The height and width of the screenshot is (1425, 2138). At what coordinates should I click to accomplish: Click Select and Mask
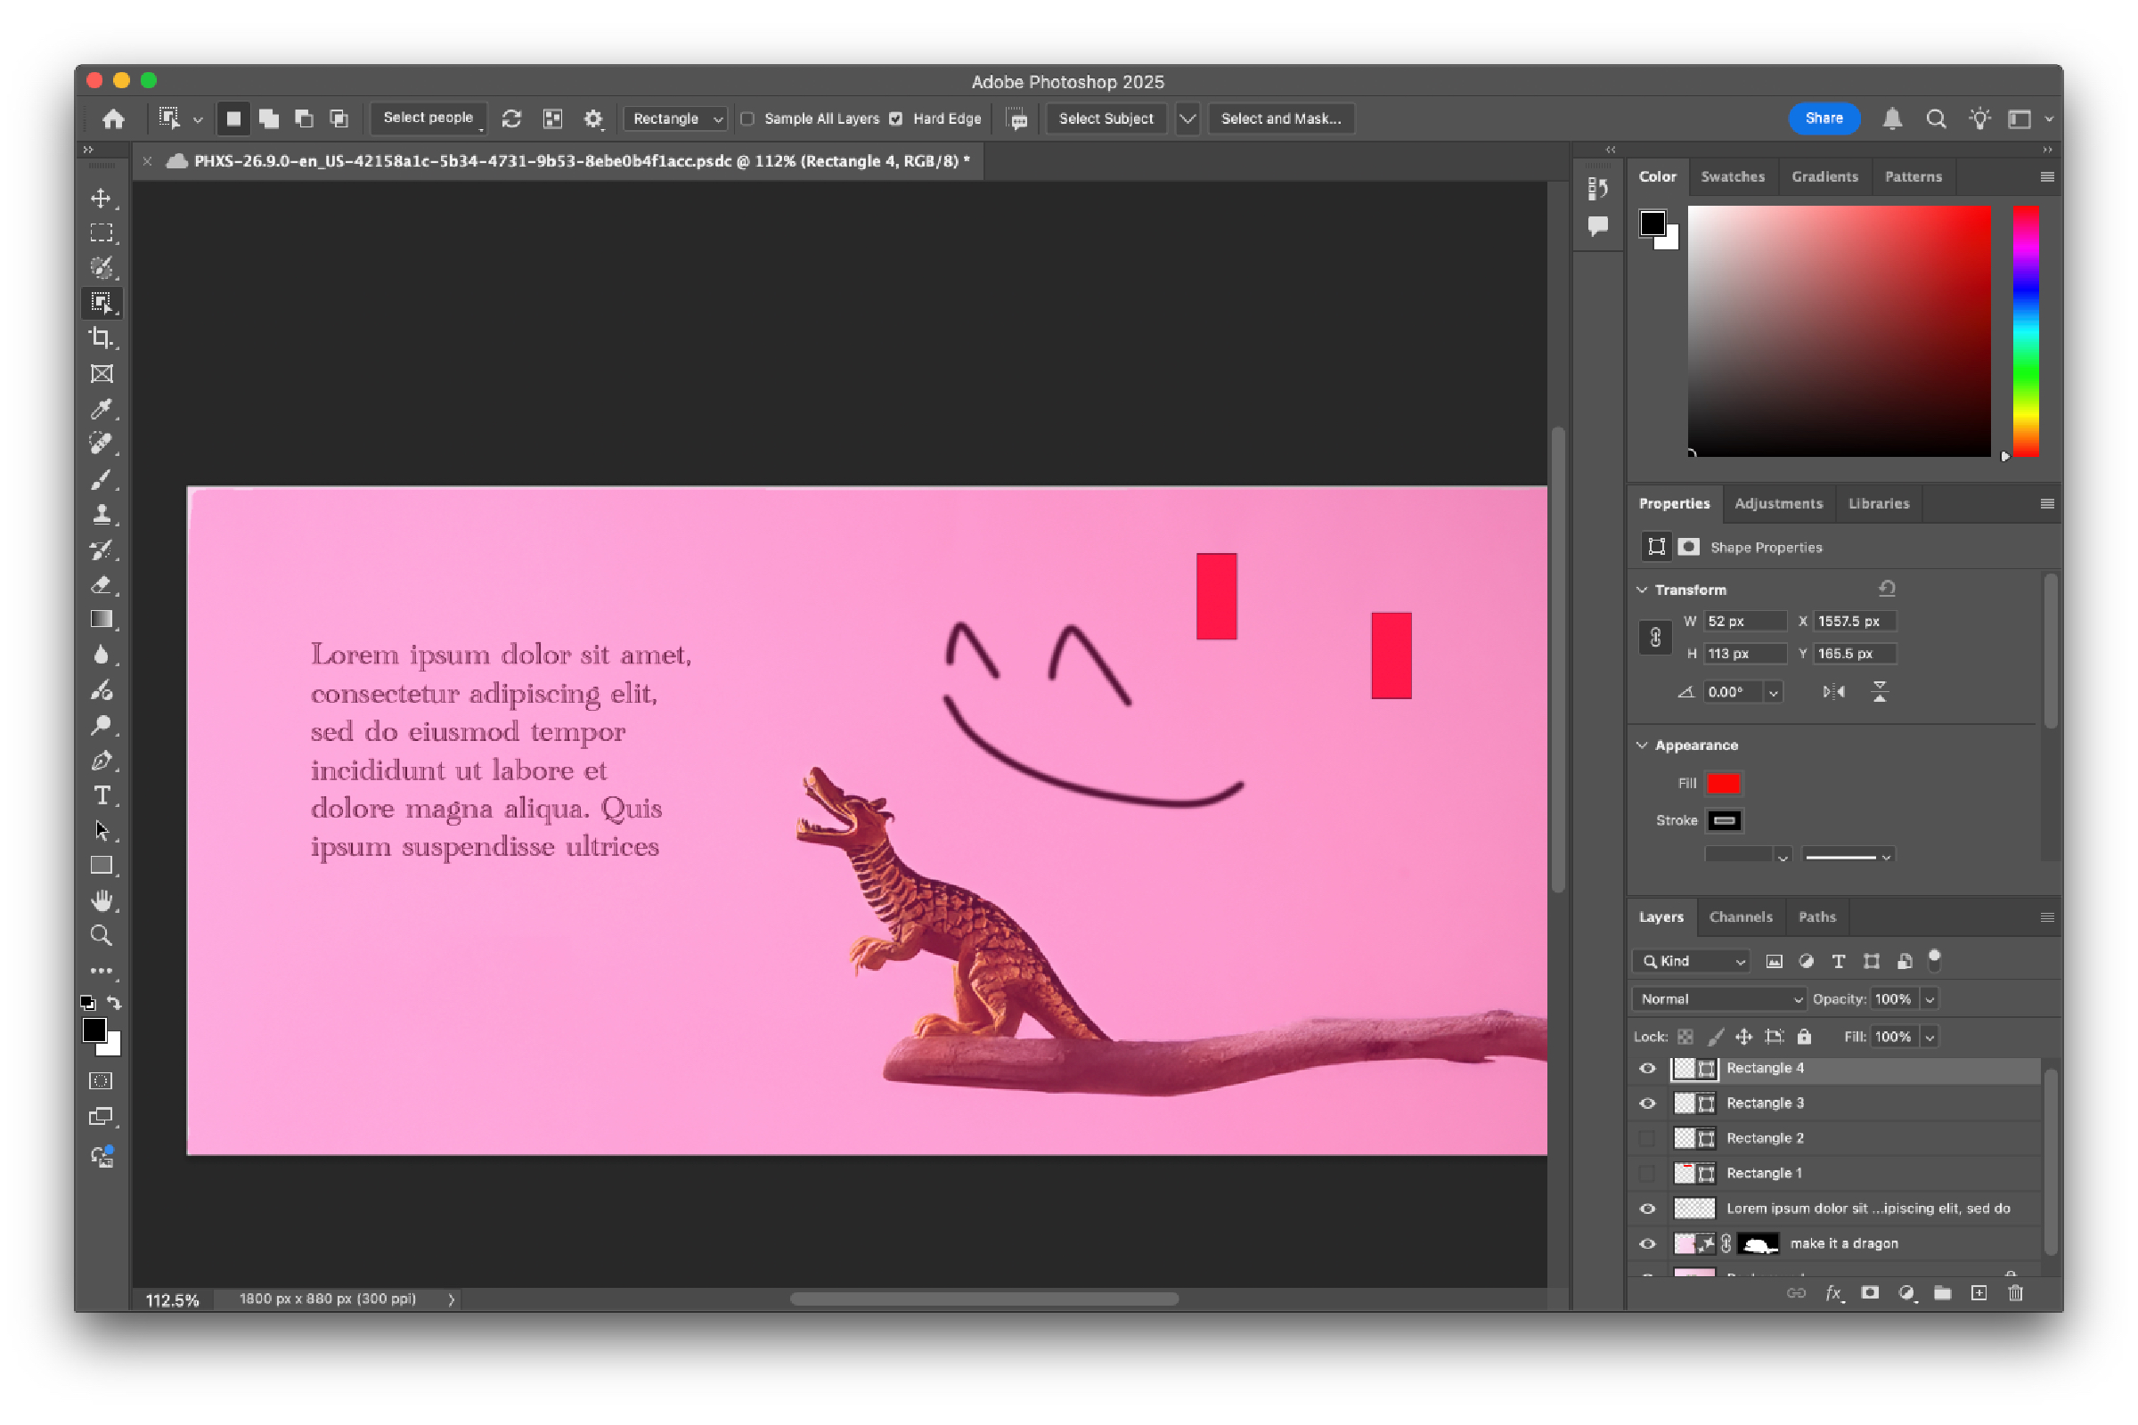1281,118
